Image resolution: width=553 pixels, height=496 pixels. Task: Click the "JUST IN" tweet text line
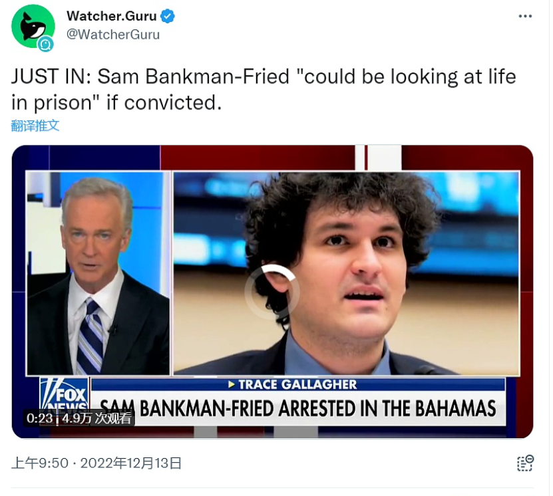264,76
